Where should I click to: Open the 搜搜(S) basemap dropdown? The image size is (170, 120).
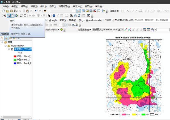click(63, 20)
